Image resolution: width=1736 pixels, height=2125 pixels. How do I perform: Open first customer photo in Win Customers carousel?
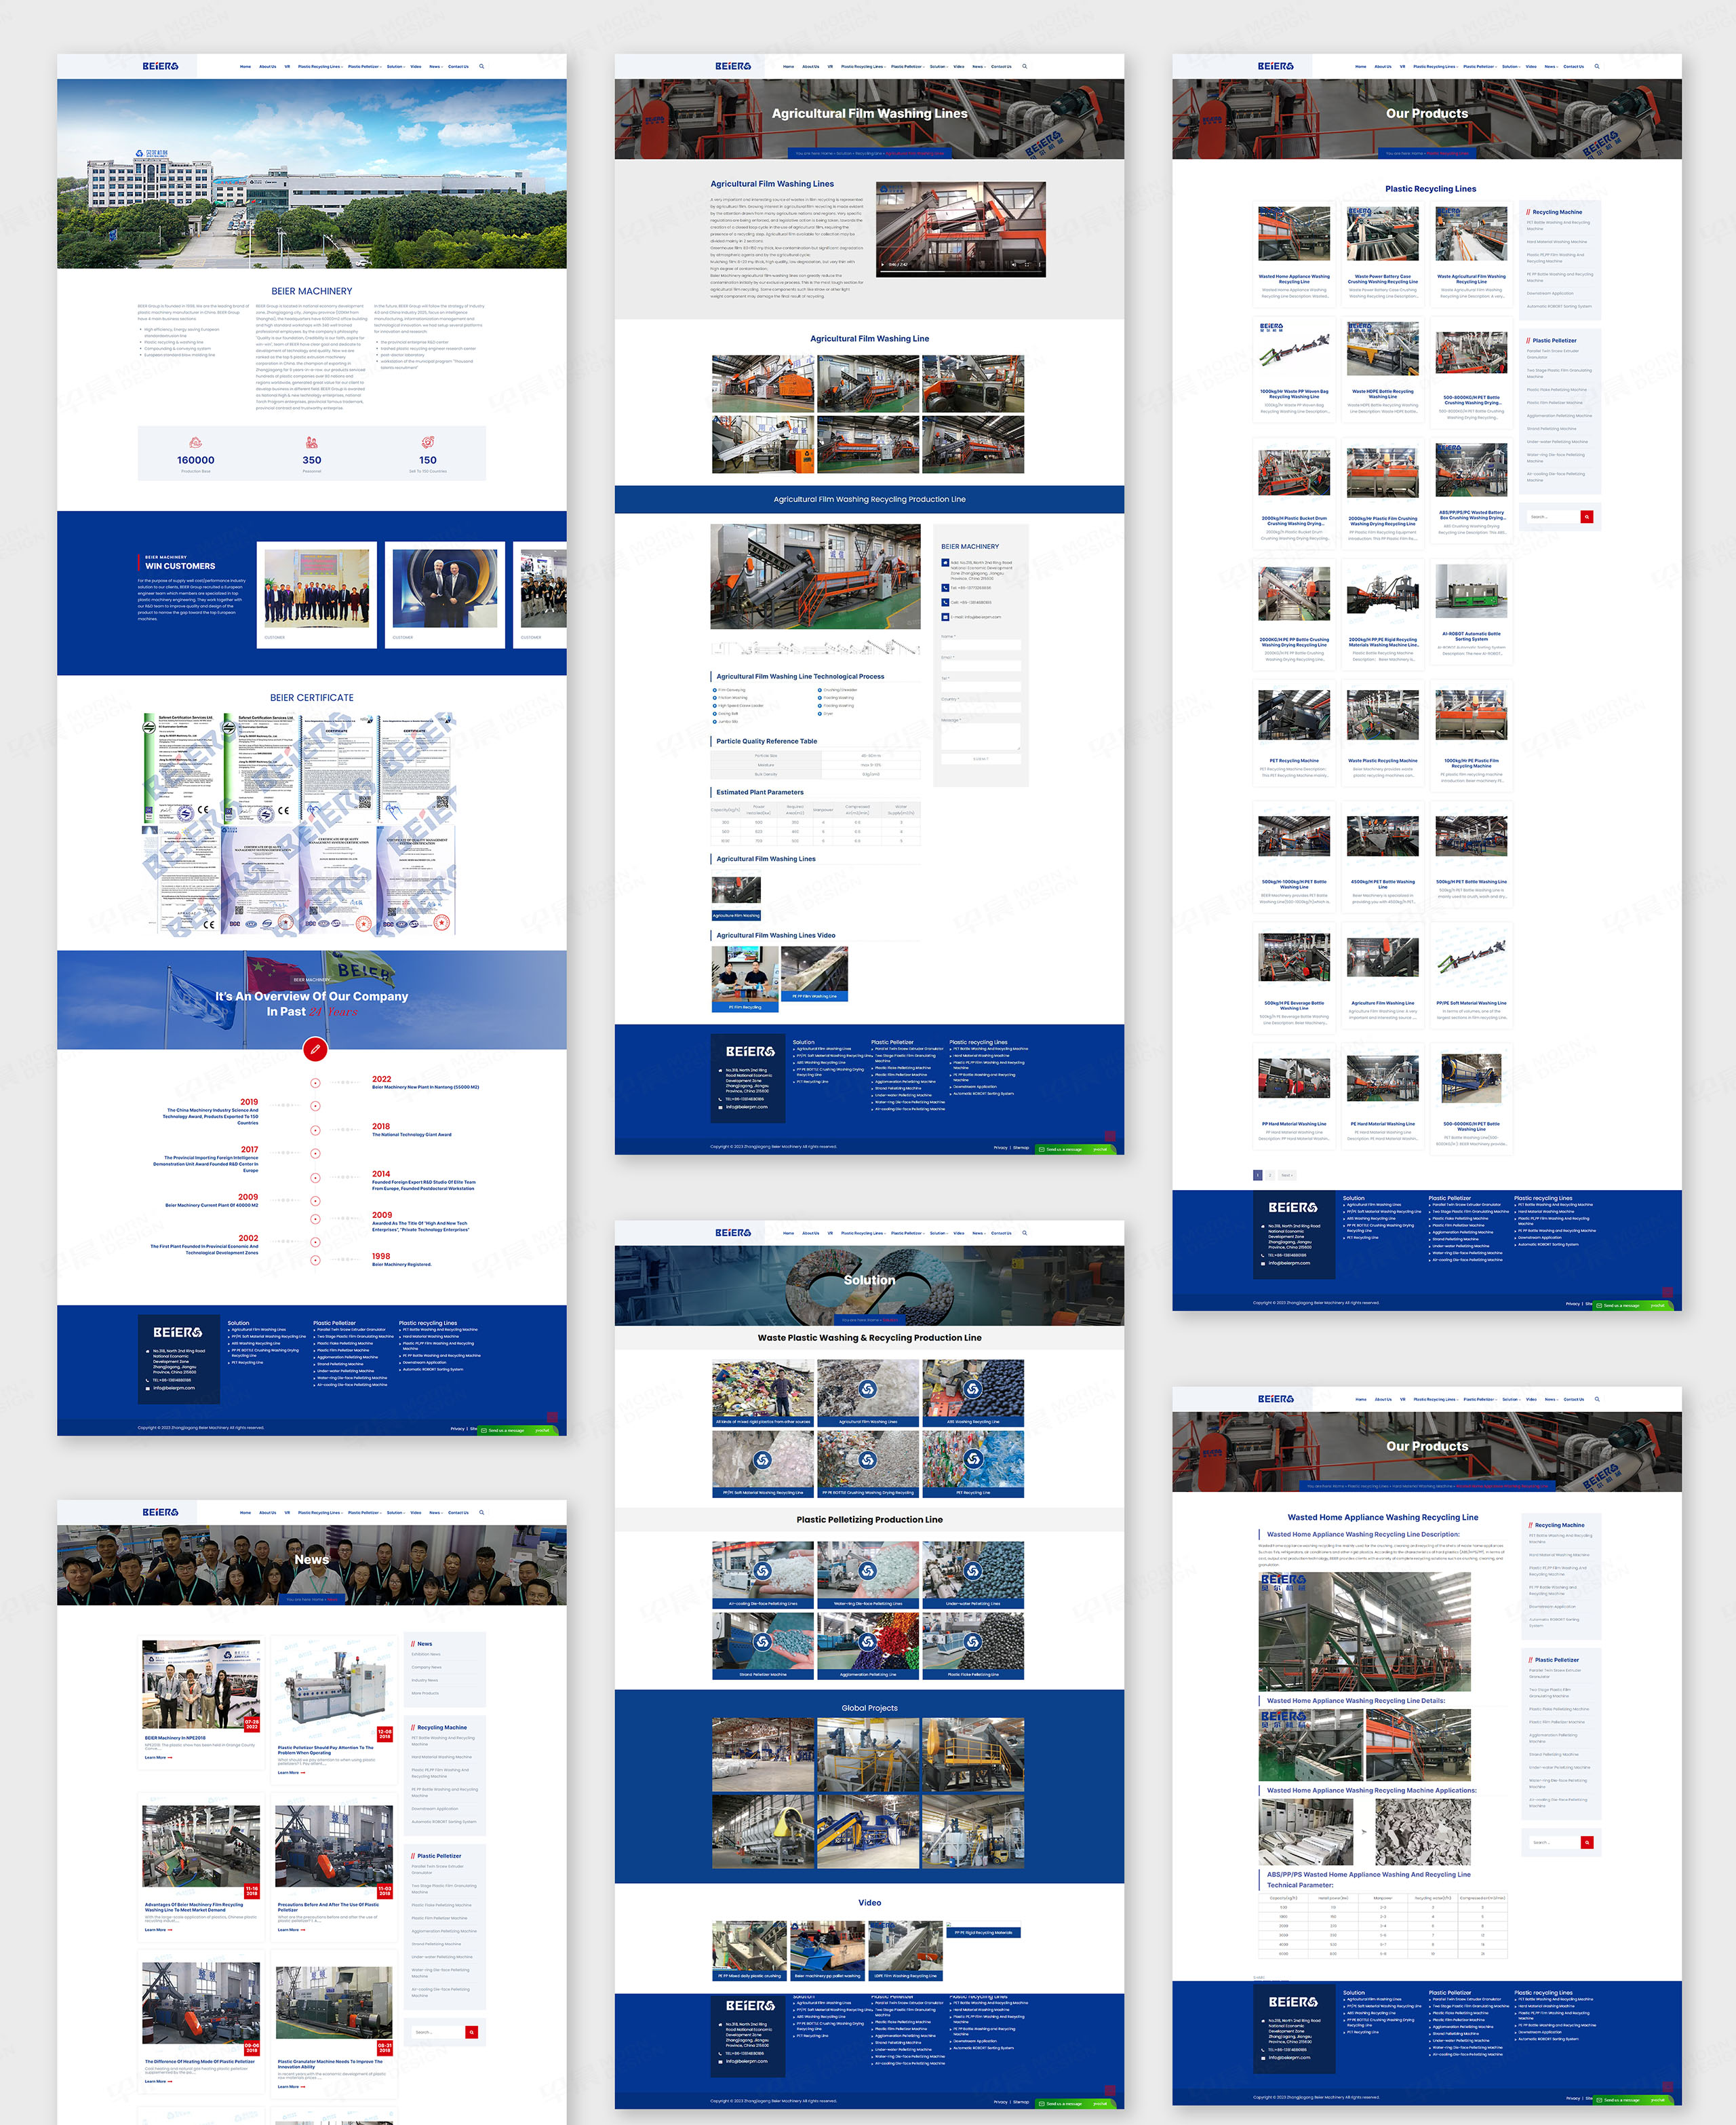point(317,590)
